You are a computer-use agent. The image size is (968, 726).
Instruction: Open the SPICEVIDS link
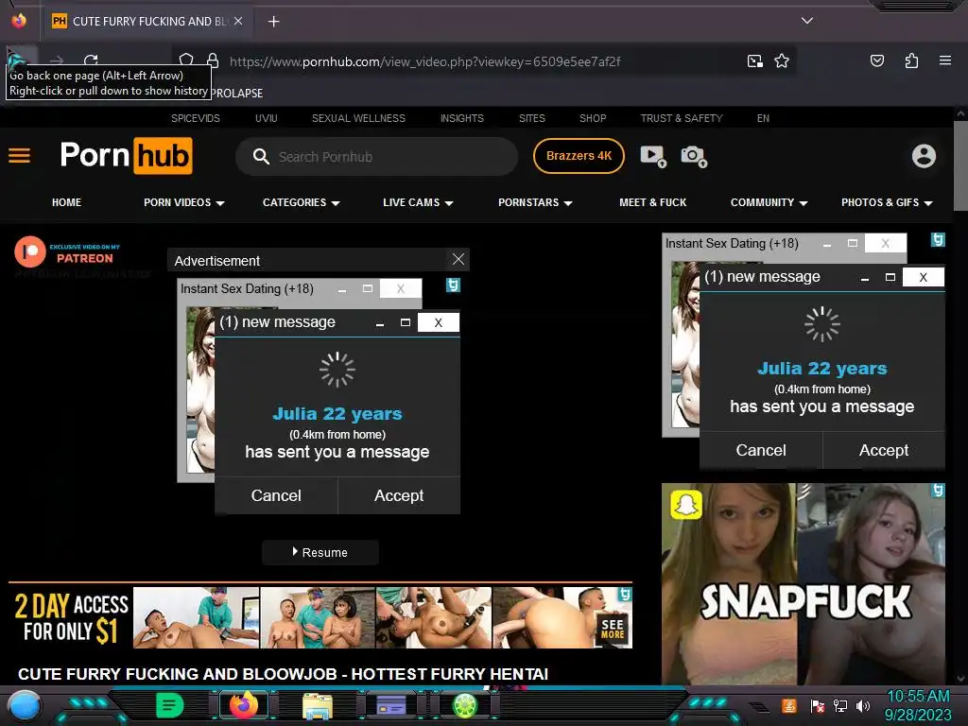[x=195, y=118]
